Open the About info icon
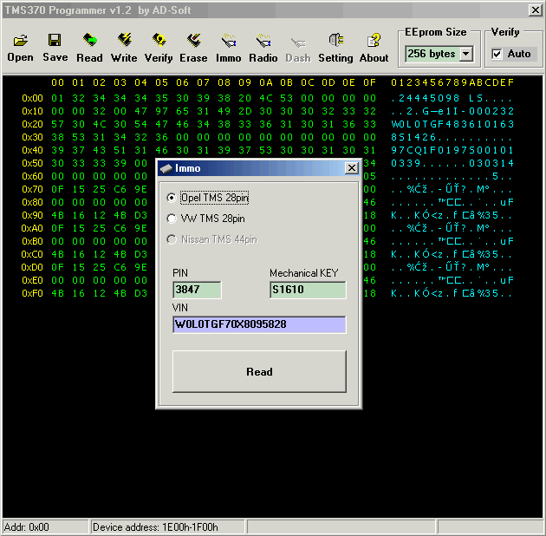The height and width of the screenshot is (536, 546). coord(374,48)
